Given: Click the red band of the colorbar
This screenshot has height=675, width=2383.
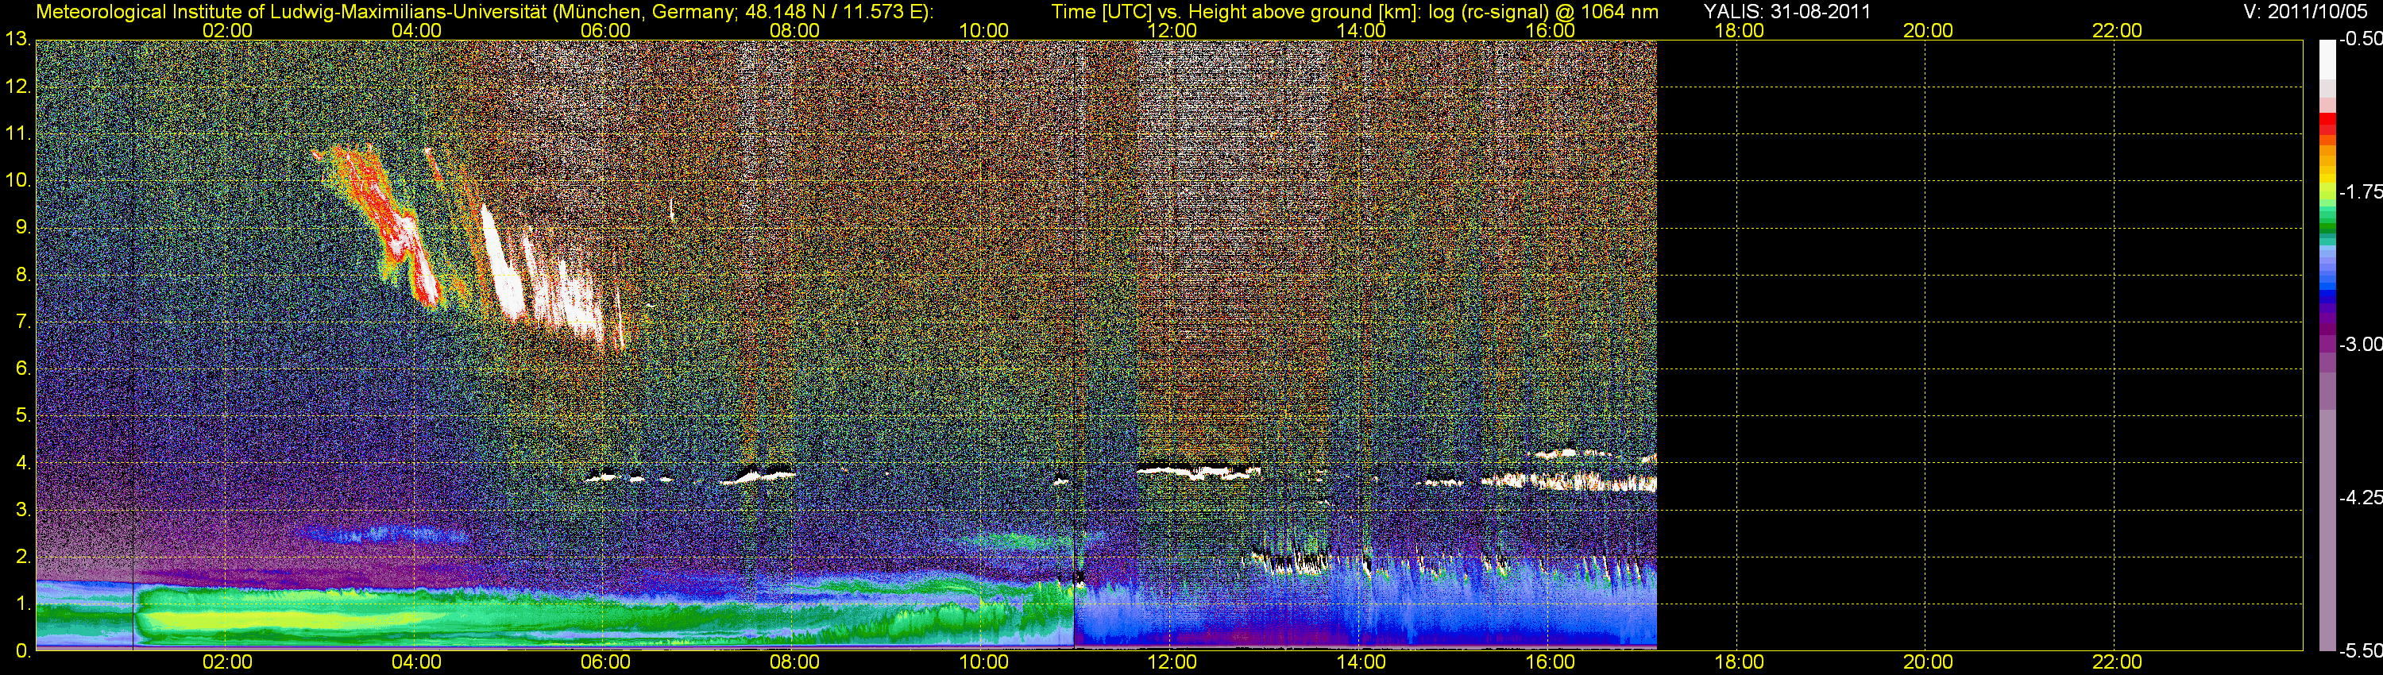Looking at the screenshot, I should click(2327, 124).
